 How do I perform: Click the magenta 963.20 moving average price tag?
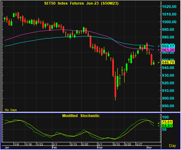(168, 50)
